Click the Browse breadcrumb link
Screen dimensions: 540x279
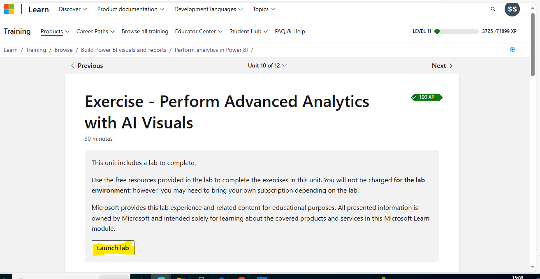click(63, 50)
